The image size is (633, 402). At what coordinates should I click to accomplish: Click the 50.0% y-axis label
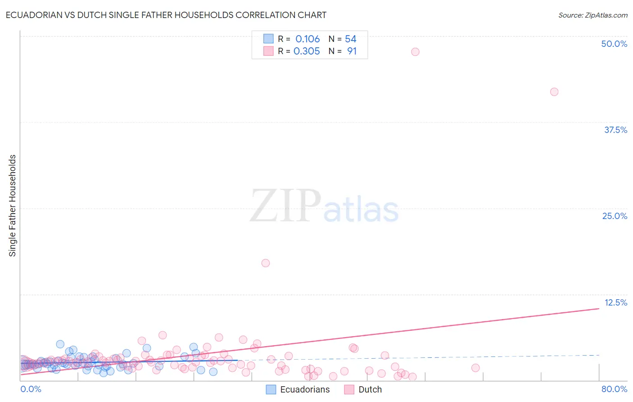click(x=614, y=44)
